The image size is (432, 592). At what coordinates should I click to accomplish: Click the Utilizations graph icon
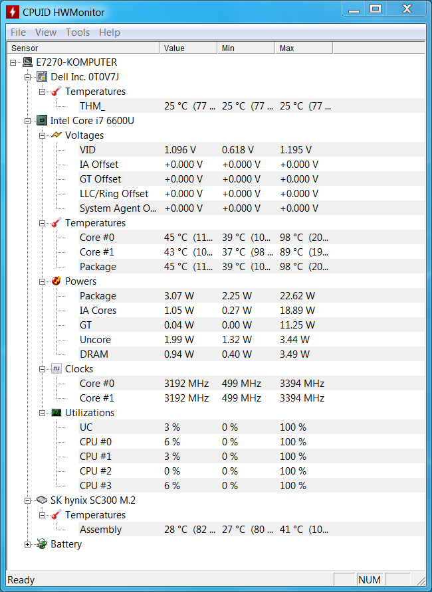click(x=56, y=412)
